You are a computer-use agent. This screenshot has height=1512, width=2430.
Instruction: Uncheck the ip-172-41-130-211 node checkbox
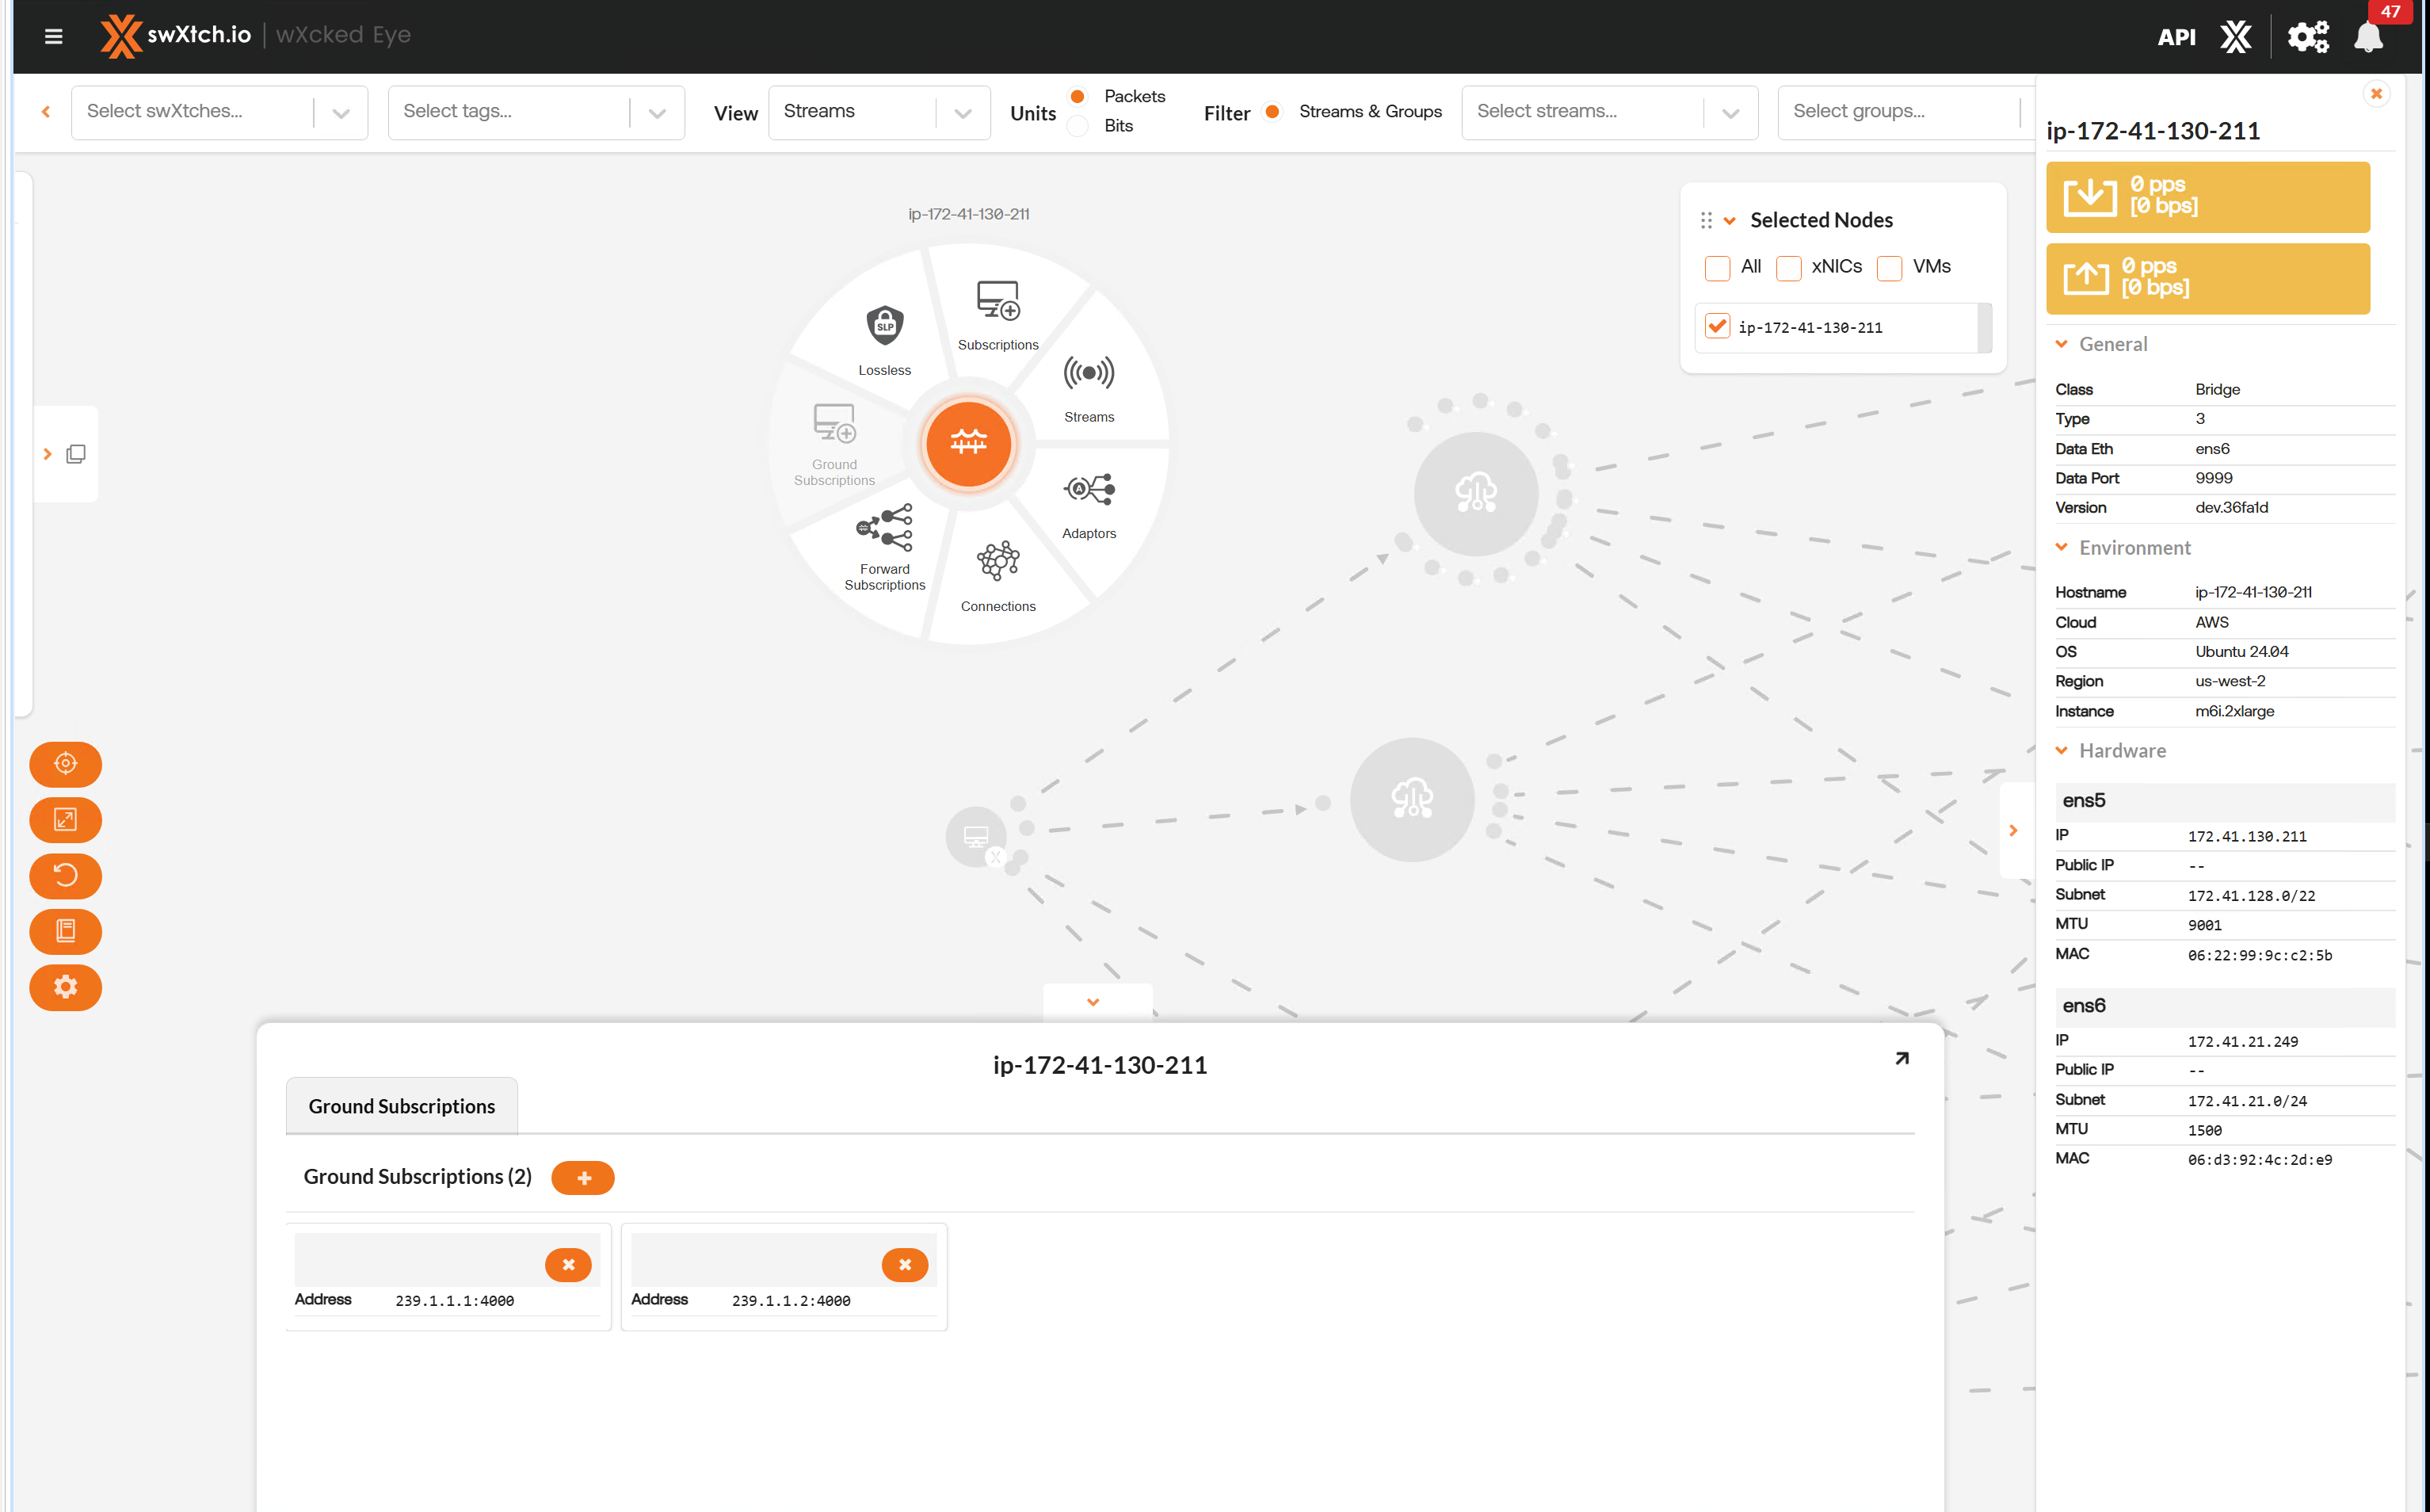pyautogui.click(x=1716, y=327)
